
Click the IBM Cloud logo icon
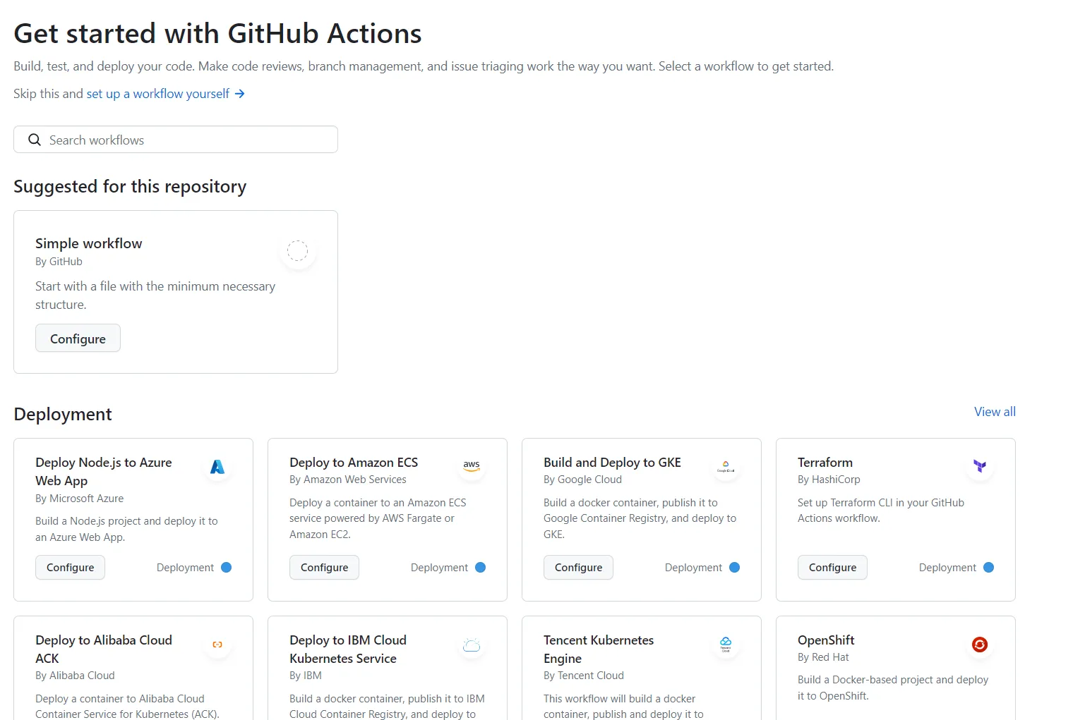472,645
